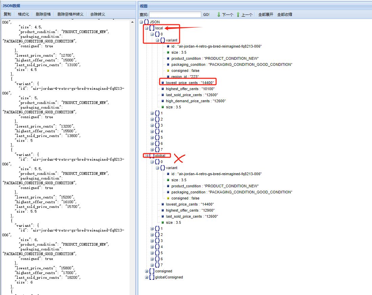Collapse the global array node

[x=147, y=156]
